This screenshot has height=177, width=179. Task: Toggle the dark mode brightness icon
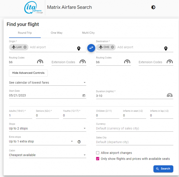coord(153,7)
